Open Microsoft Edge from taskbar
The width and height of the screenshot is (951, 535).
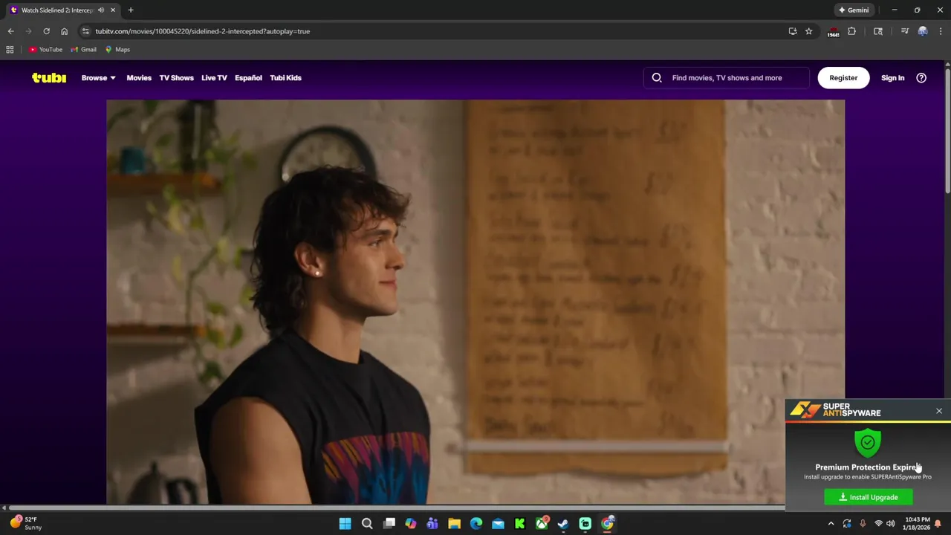(x=476, y=524)
